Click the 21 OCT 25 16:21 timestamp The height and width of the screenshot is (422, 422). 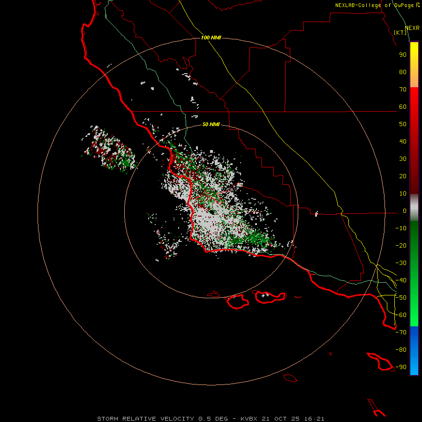(x=293, y=419)
